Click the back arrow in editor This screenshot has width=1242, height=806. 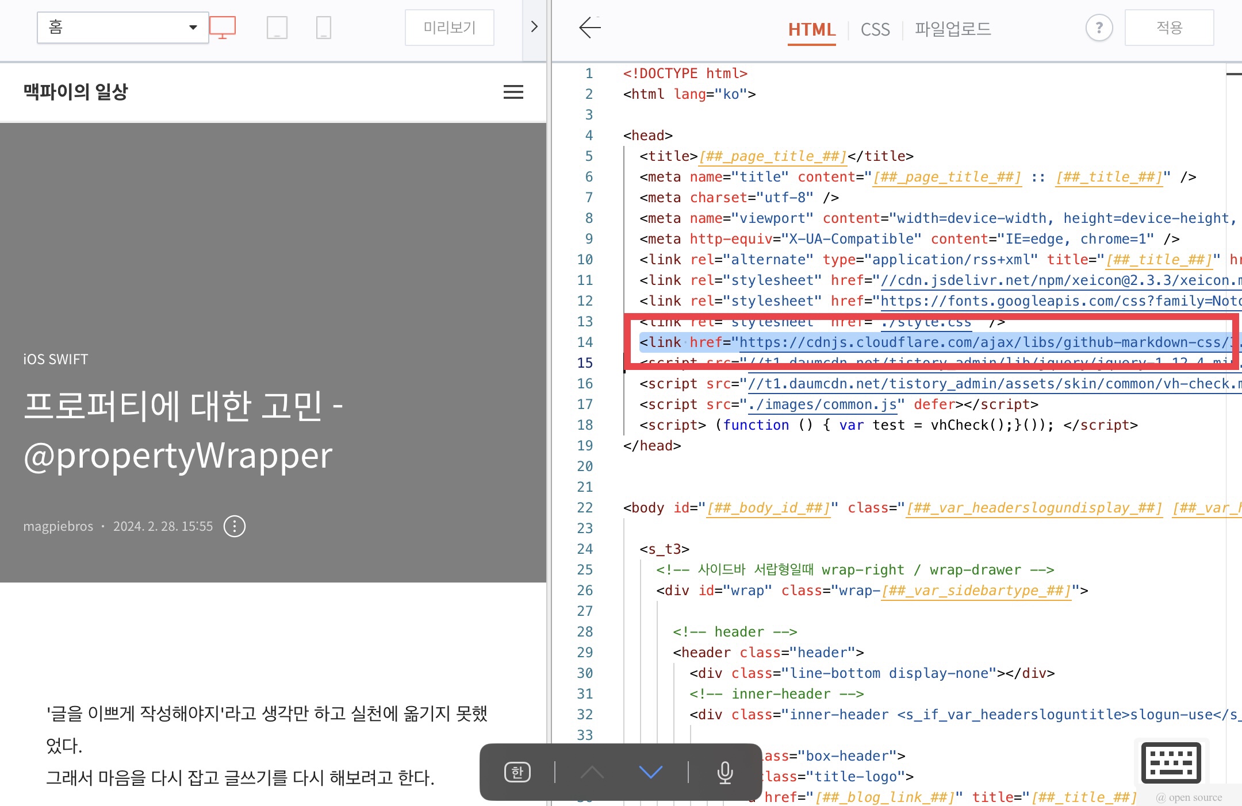point(589,27)
